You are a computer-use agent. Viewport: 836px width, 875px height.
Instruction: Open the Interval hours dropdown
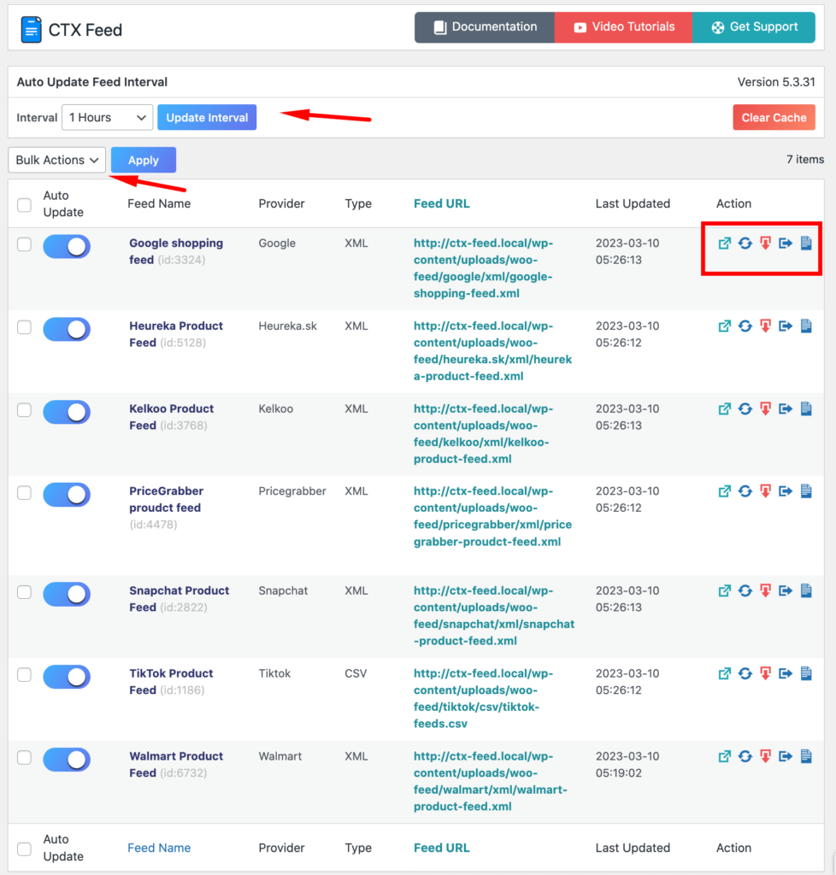pyautogui.click(x=107, y=117)
